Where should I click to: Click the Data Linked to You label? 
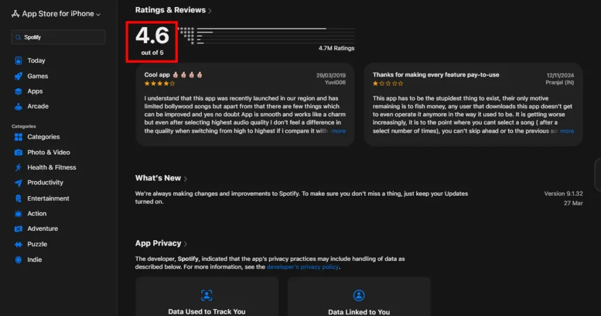pos(359,312)
